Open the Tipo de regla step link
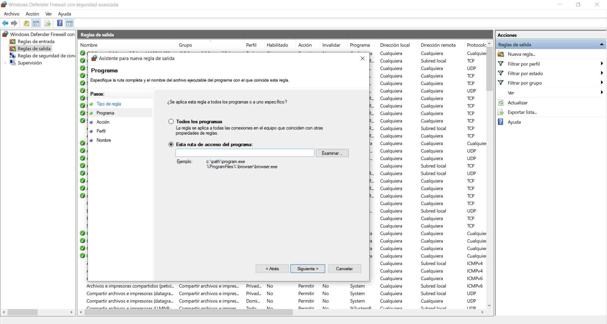Screen dimensions: 607x324 (109, 104)
